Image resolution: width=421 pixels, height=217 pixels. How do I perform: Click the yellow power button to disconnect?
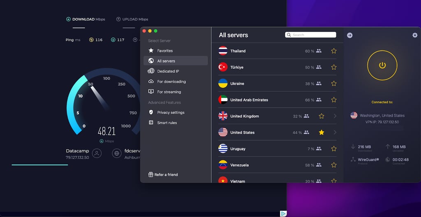point(382,65)
